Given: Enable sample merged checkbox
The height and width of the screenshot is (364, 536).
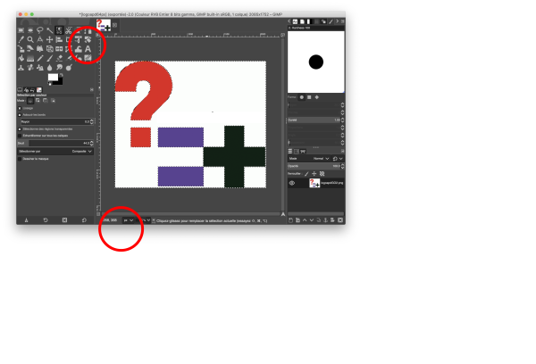Looking at the screenshot, I should click(21, 135).
